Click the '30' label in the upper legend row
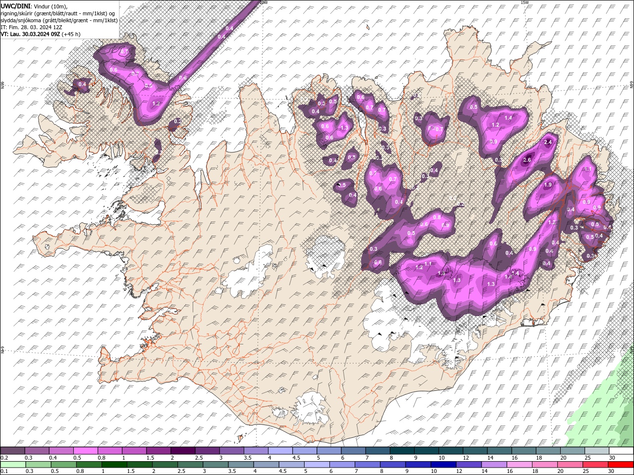 pyautogui.click(x=613, y=458)
